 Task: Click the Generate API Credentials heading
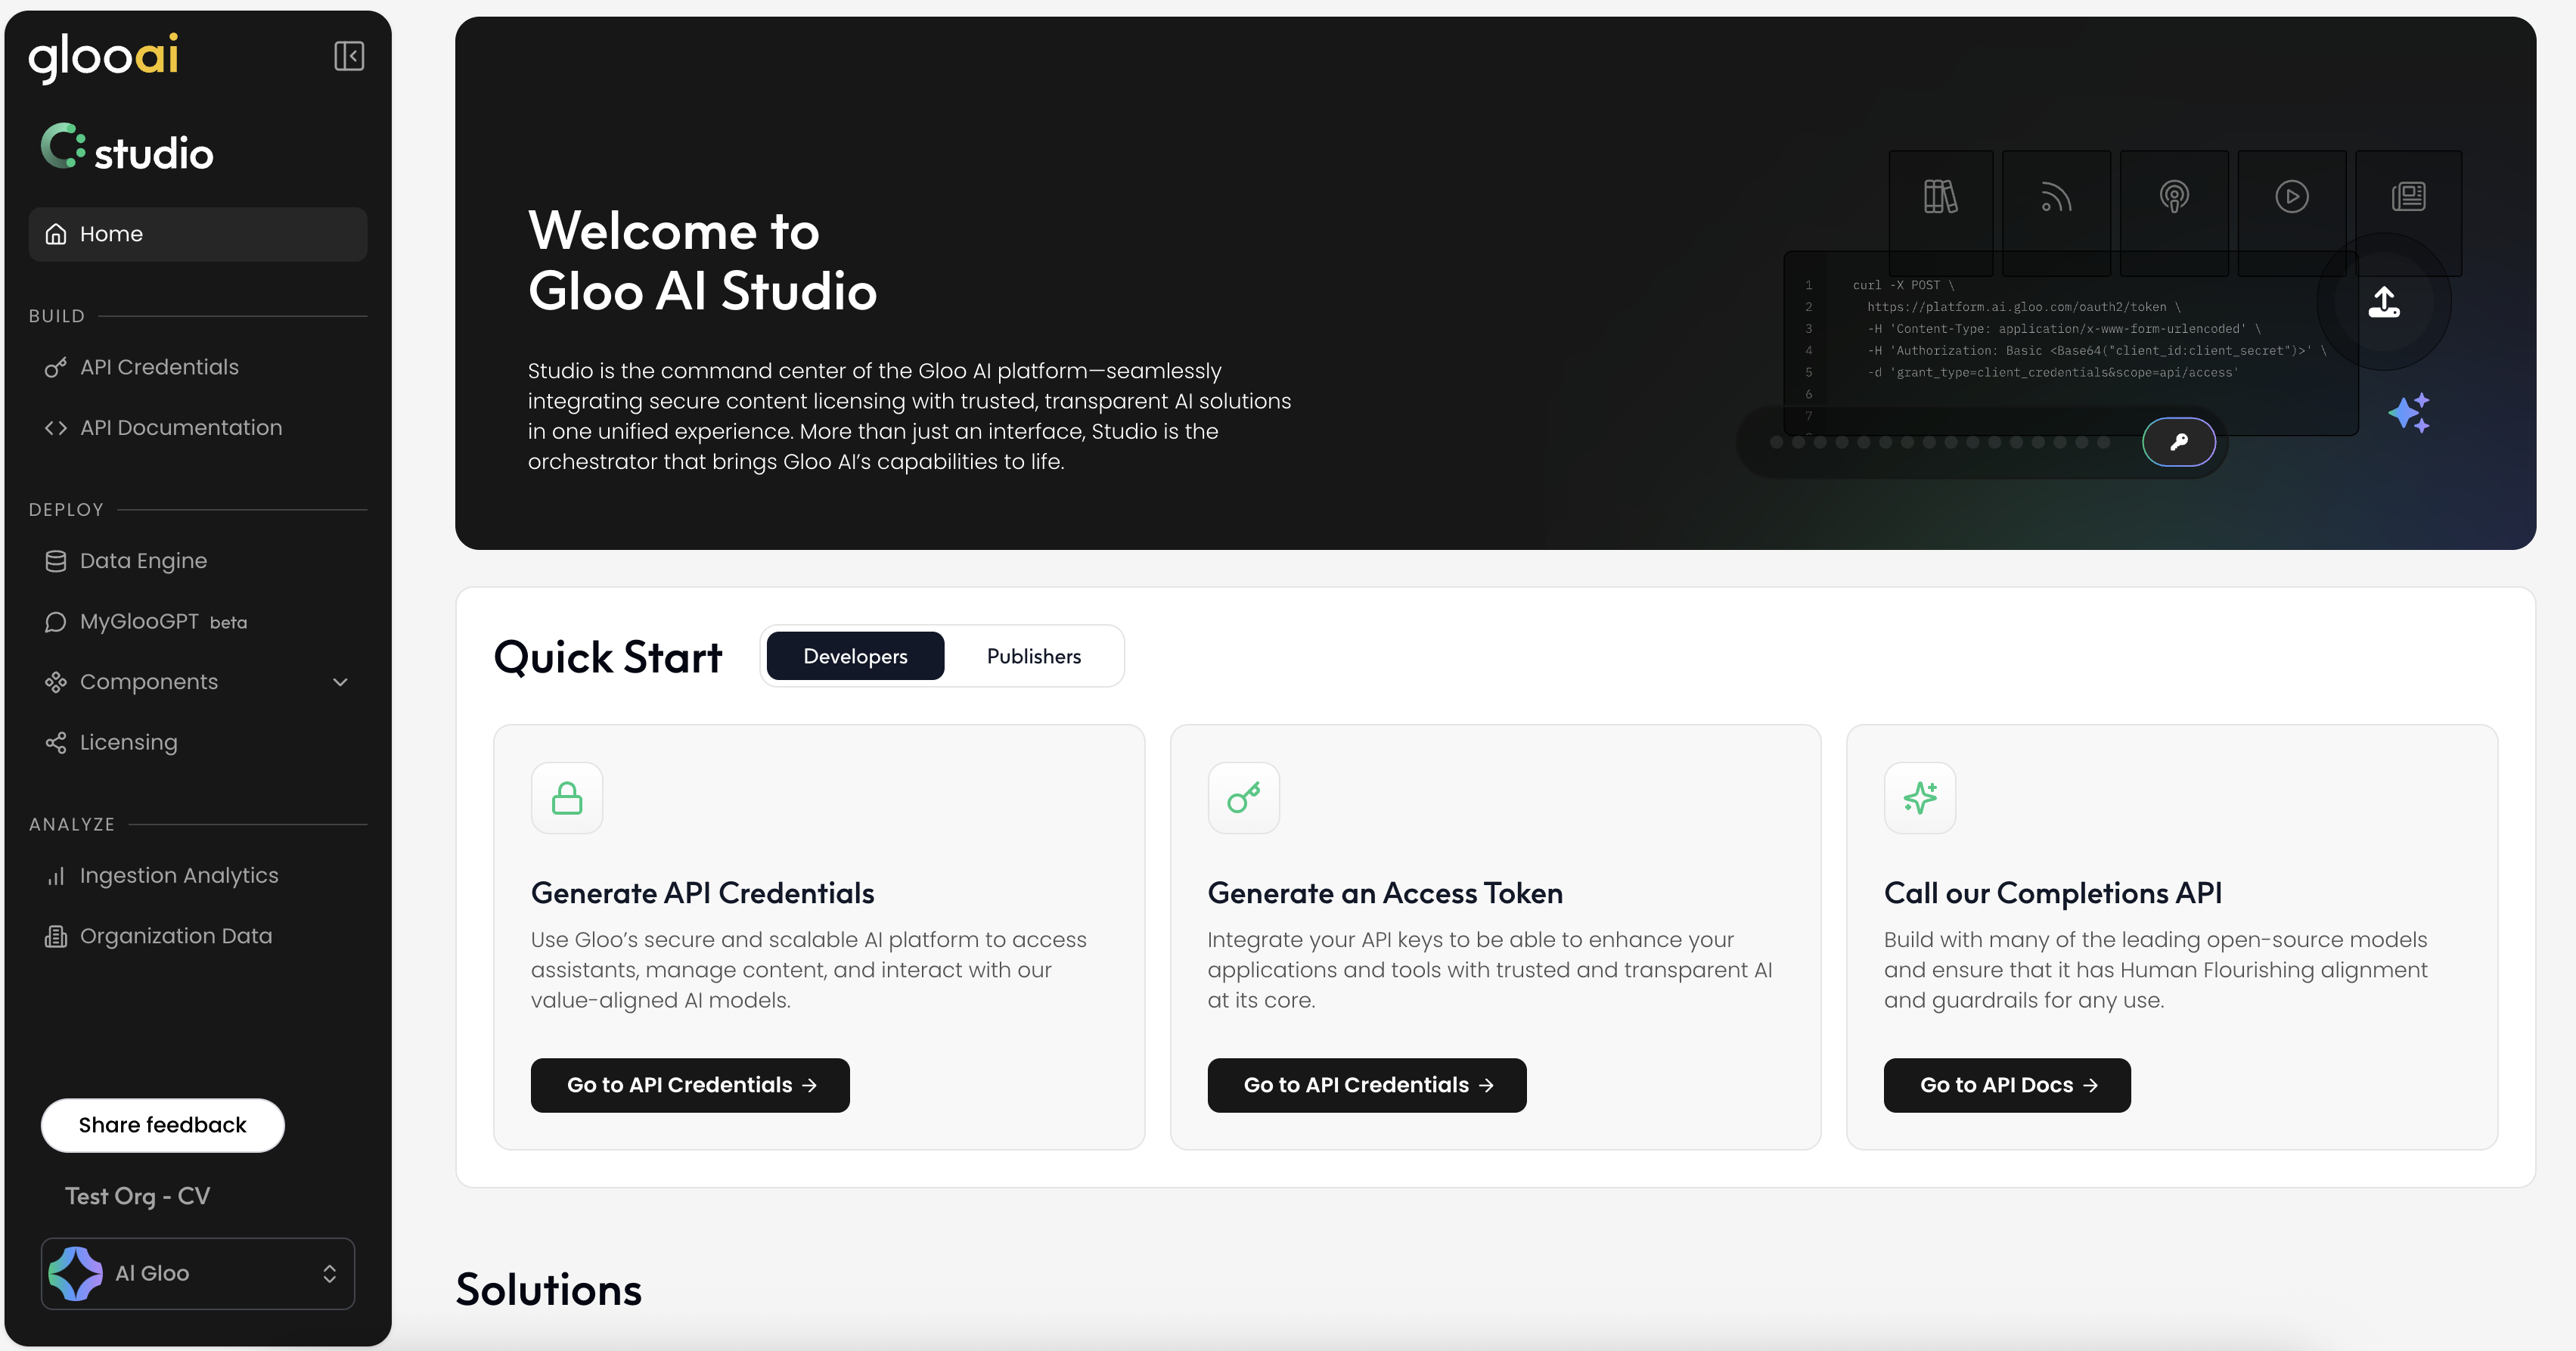[x=703, y=893]
